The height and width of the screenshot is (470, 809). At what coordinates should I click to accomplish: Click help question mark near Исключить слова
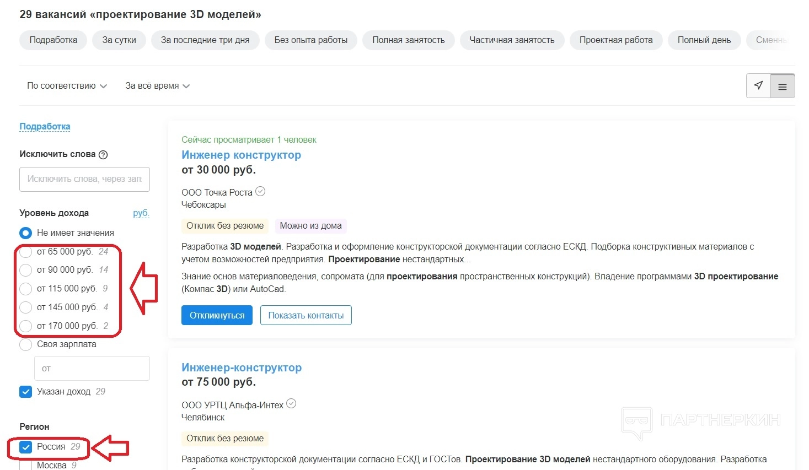[103, 155]
